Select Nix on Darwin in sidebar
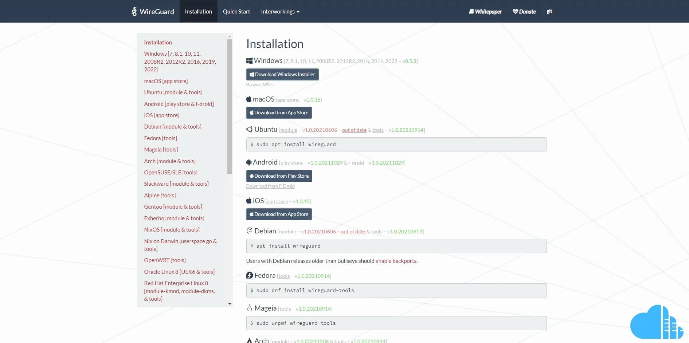 pos(180,245)
